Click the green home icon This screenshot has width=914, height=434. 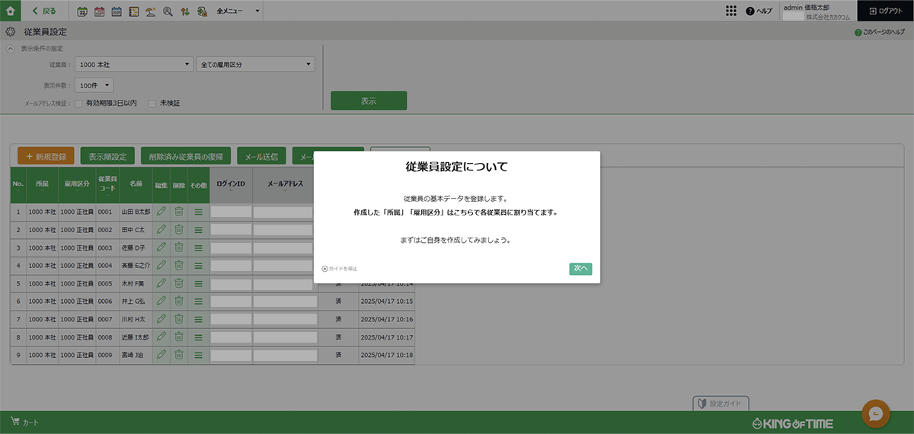click(10, 11)
